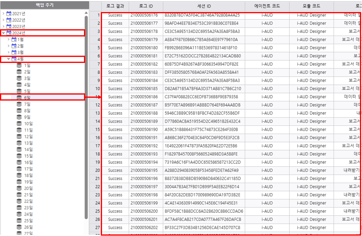This screenshot has height=236, width=362.
Task: Click the 1월 calendar icon
Action: click(x=14, y=39)
